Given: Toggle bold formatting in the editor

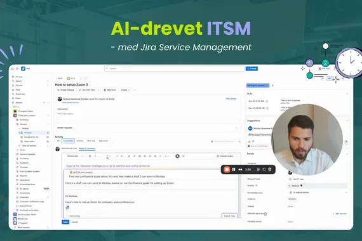Looking at the screenshot, I should coord(90,156).
